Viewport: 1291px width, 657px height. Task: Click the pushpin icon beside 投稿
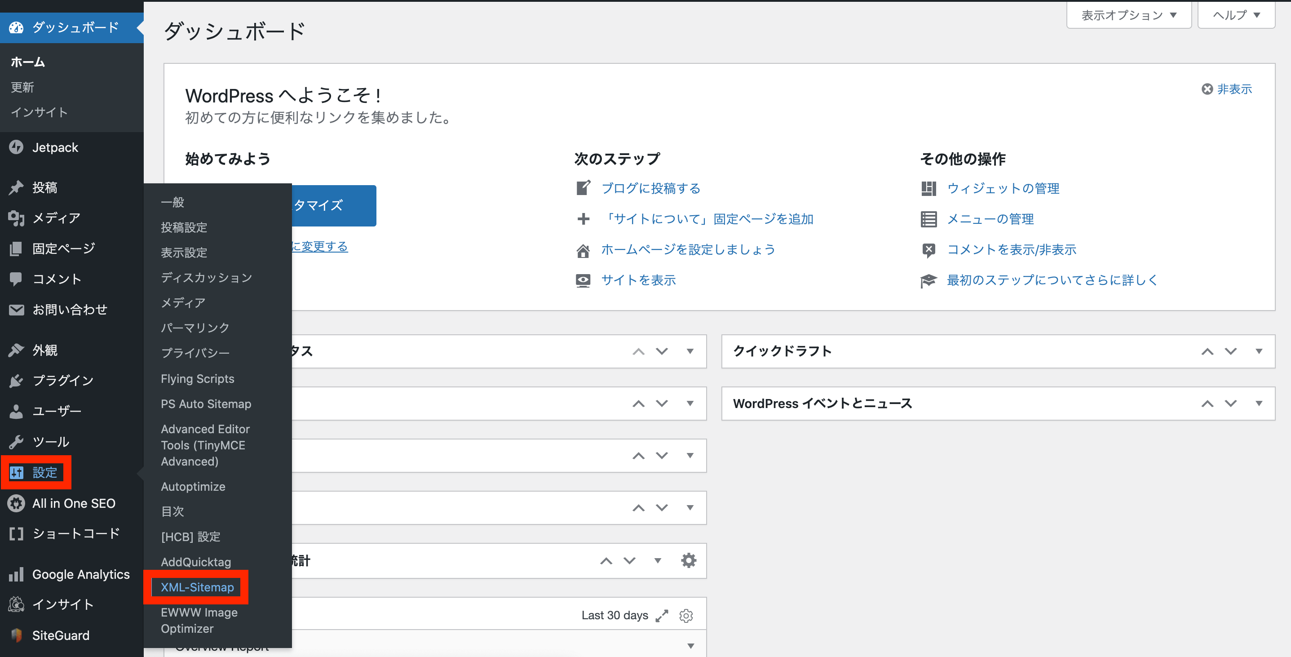click(x=16, y=187)
